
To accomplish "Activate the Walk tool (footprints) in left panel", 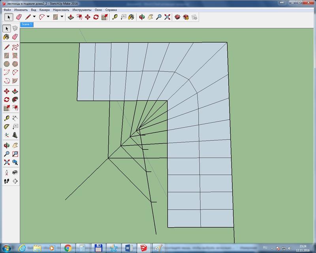I will pyautogui.click(x=6, y=181).
